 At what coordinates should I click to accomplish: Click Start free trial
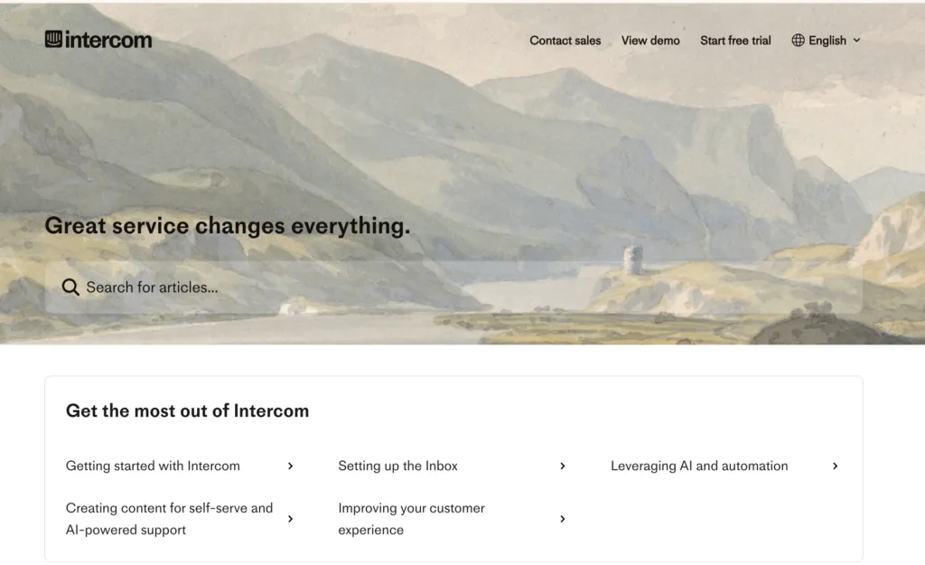click(735, 40)
